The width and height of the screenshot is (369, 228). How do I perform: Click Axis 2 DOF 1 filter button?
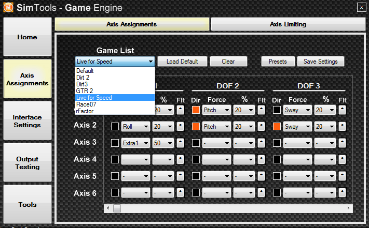coord(180,127)
